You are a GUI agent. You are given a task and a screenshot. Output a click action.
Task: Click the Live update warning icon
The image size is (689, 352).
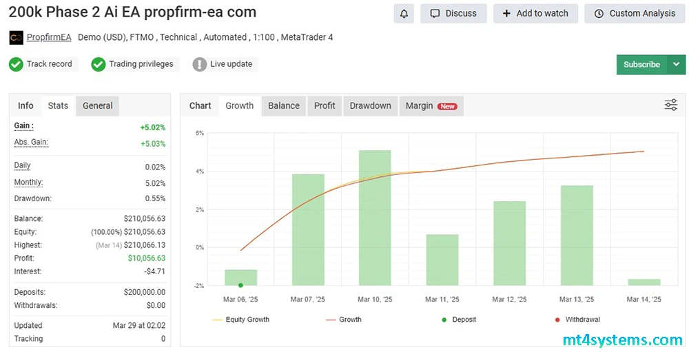200,64
